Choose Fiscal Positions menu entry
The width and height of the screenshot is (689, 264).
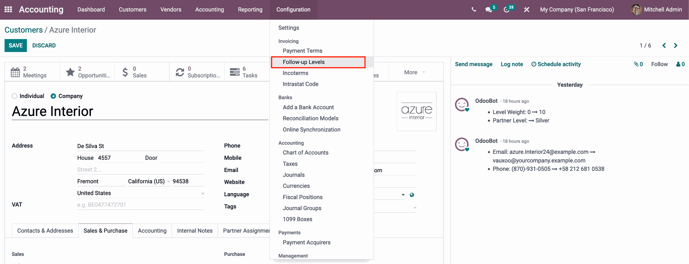(303, 197)
